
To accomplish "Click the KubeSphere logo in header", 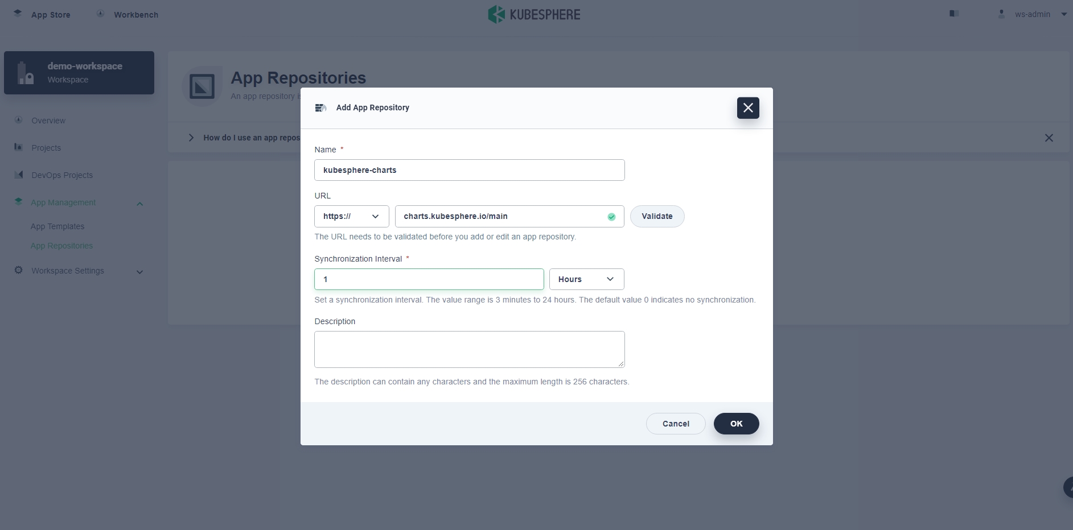I will 534,14.
